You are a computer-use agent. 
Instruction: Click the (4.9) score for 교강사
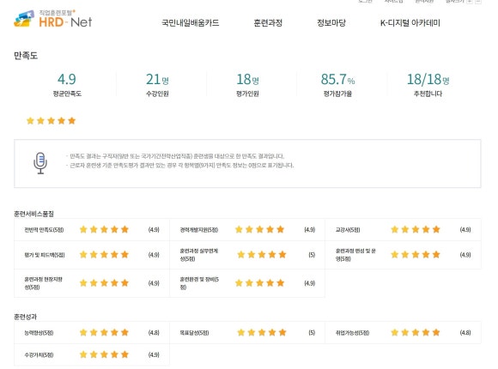pos(465,230)
